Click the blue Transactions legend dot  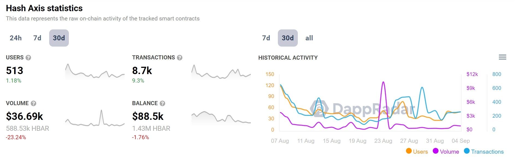[x=467, y=151]
